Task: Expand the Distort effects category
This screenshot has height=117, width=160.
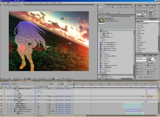Action: 136,35
